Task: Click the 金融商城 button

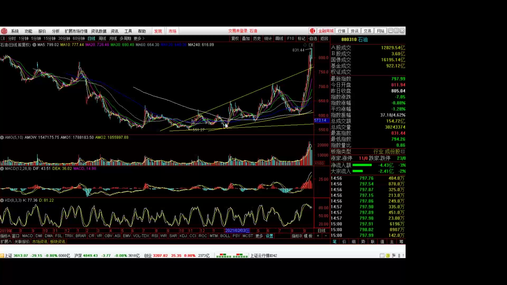Action: click(326, 31)
